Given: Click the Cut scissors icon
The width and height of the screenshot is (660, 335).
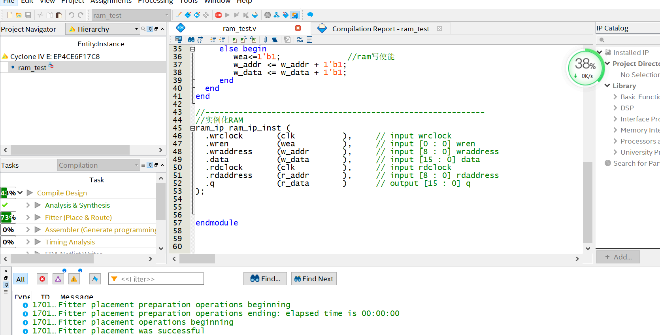Looking at the screenshot, I should [x=40, y=15].
